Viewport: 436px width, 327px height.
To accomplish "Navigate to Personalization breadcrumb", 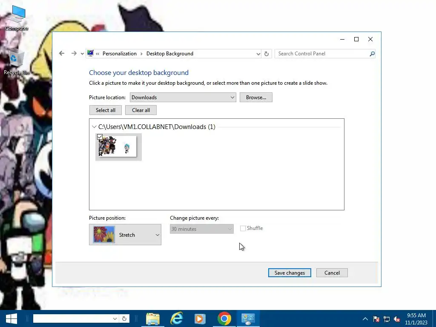I will (120, 54).
